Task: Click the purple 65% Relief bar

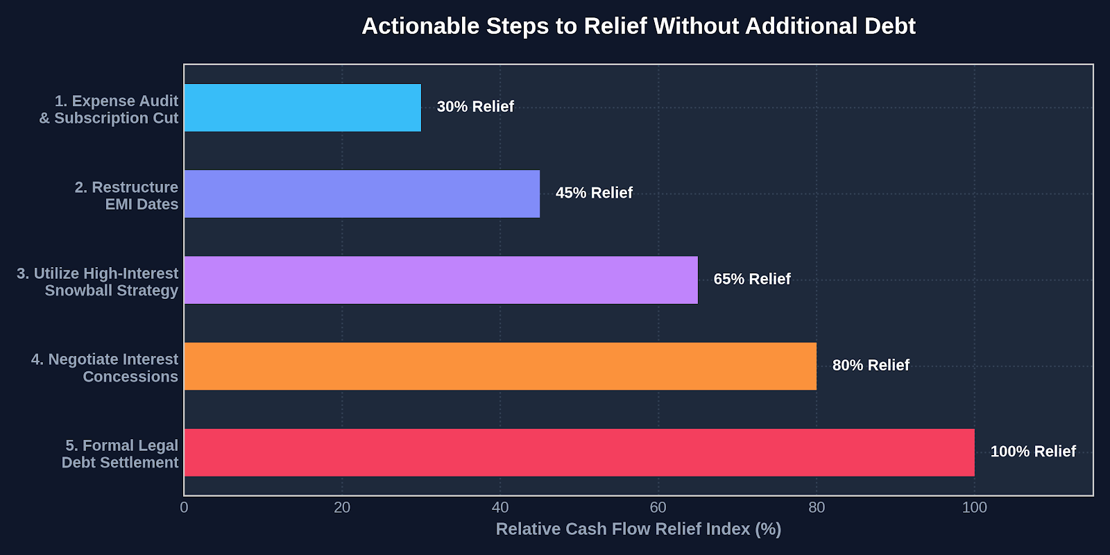Action: 441,280
